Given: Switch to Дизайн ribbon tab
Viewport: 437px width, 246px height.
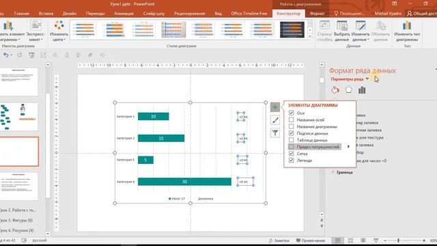Looking at the screenshot, I should coord(70,14).
